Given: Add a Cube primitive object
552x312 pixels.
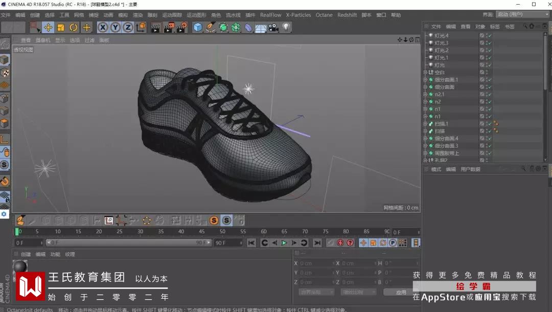Looking at the screenshot, I should click(x=198, y=28).
